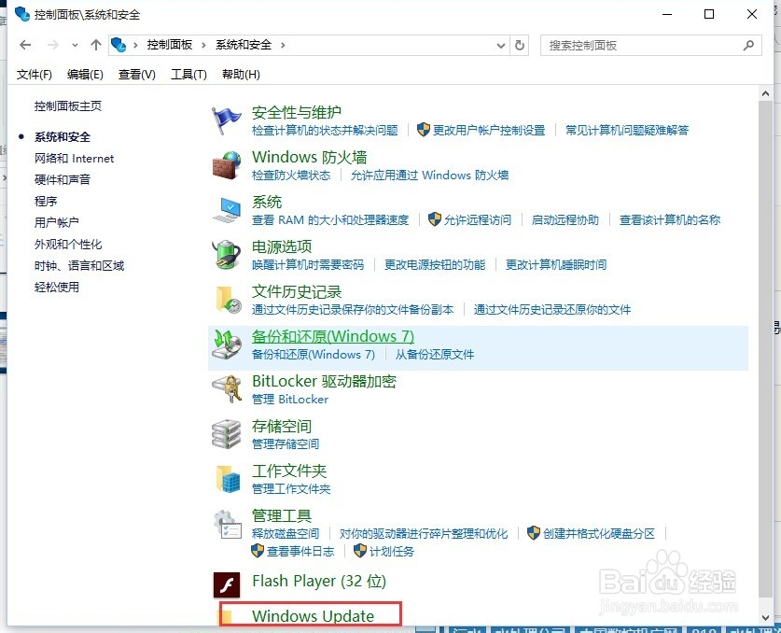Click the File History folder icon
The width and height of the screenshot is (781, 633).
(229, 300)
